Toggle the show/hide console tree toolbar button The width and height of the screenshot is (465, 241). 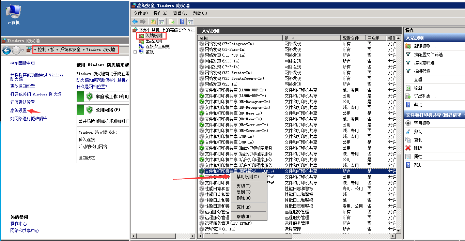161,21
